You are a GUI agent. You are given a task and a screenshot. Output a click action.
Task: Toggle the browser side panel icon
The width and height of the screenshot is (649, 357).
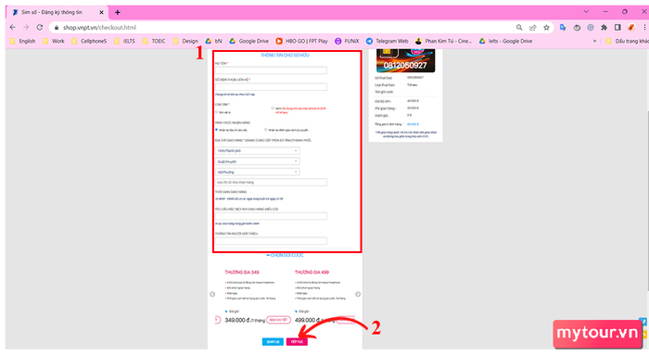point(617,27)
